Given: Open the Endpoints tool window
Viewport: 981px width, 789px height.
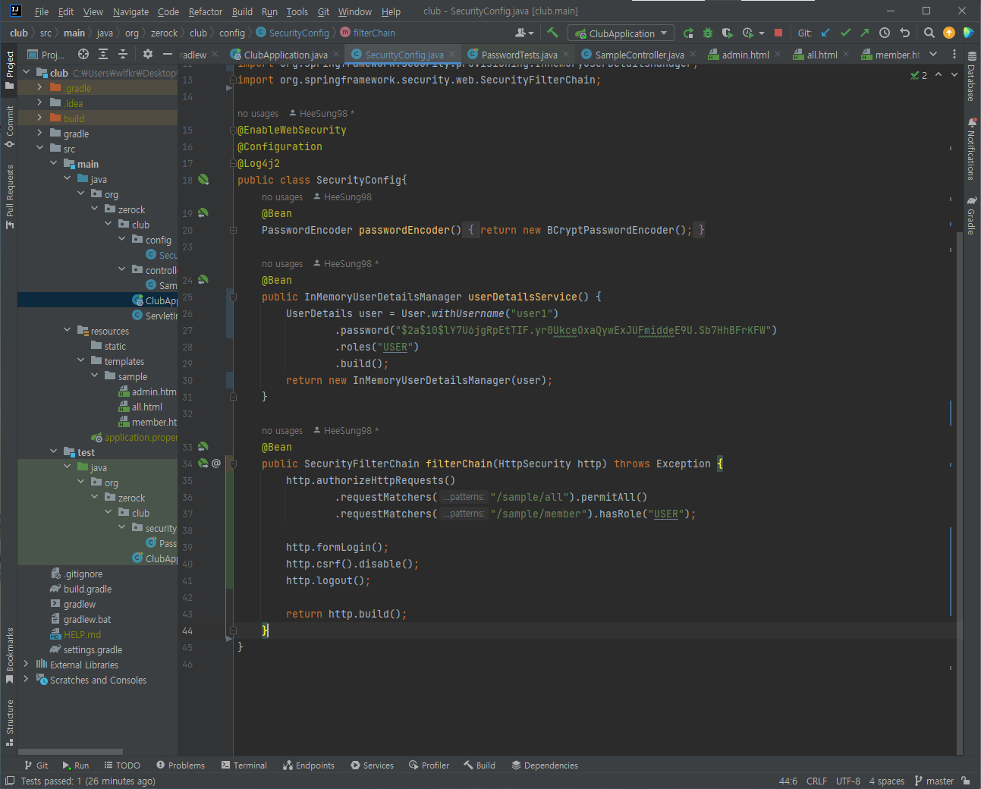Looking at the screenshot, I should pyautogui.click(x=308, y=765).
